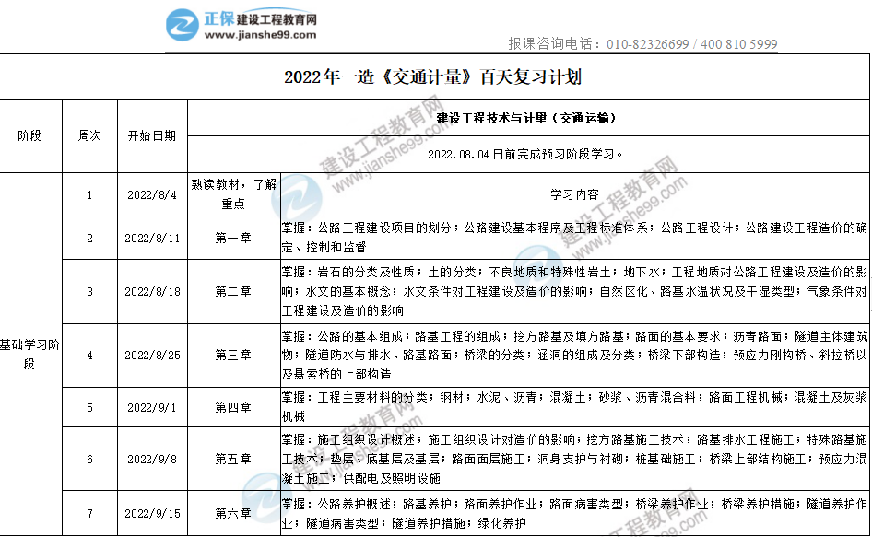Click the 2022/8/18 date cell
The width and height of the screenshot is (872, 537).
point(152,291)
